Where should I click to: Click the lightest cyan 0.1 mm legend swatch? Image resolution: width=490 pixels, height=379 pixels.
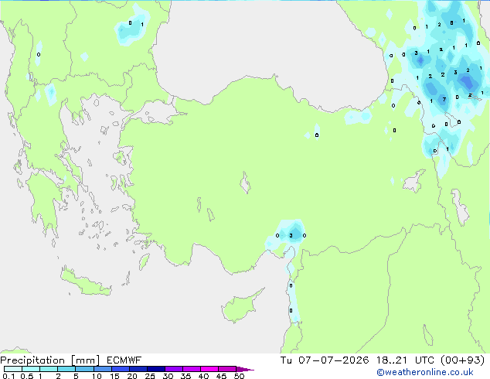(x=13, y=369)
